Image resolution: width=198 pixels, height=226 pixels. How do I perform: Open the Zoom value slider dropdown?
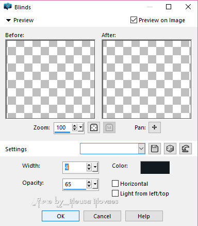[80, 127]
